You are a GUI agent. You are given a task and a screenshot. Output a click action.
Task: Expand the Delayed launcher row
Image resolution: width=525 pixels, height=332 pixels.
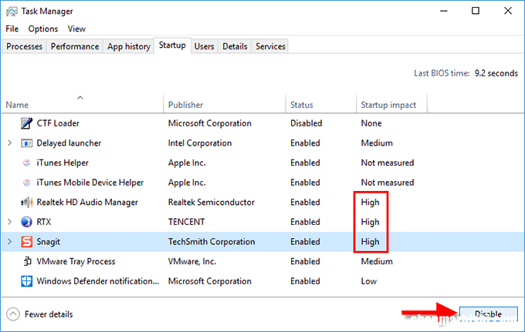10,143
